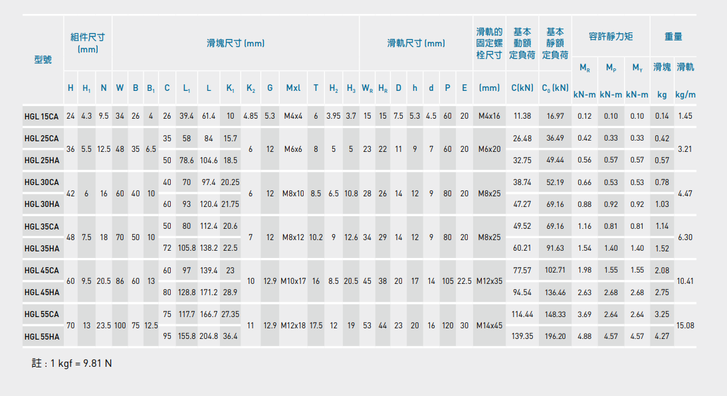Click the C(kN) column header
This screenshot has width=727, height=396.
point(522,88)
